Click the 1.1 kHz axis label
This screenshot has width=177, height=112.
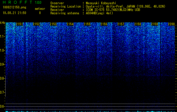(2, 36)
